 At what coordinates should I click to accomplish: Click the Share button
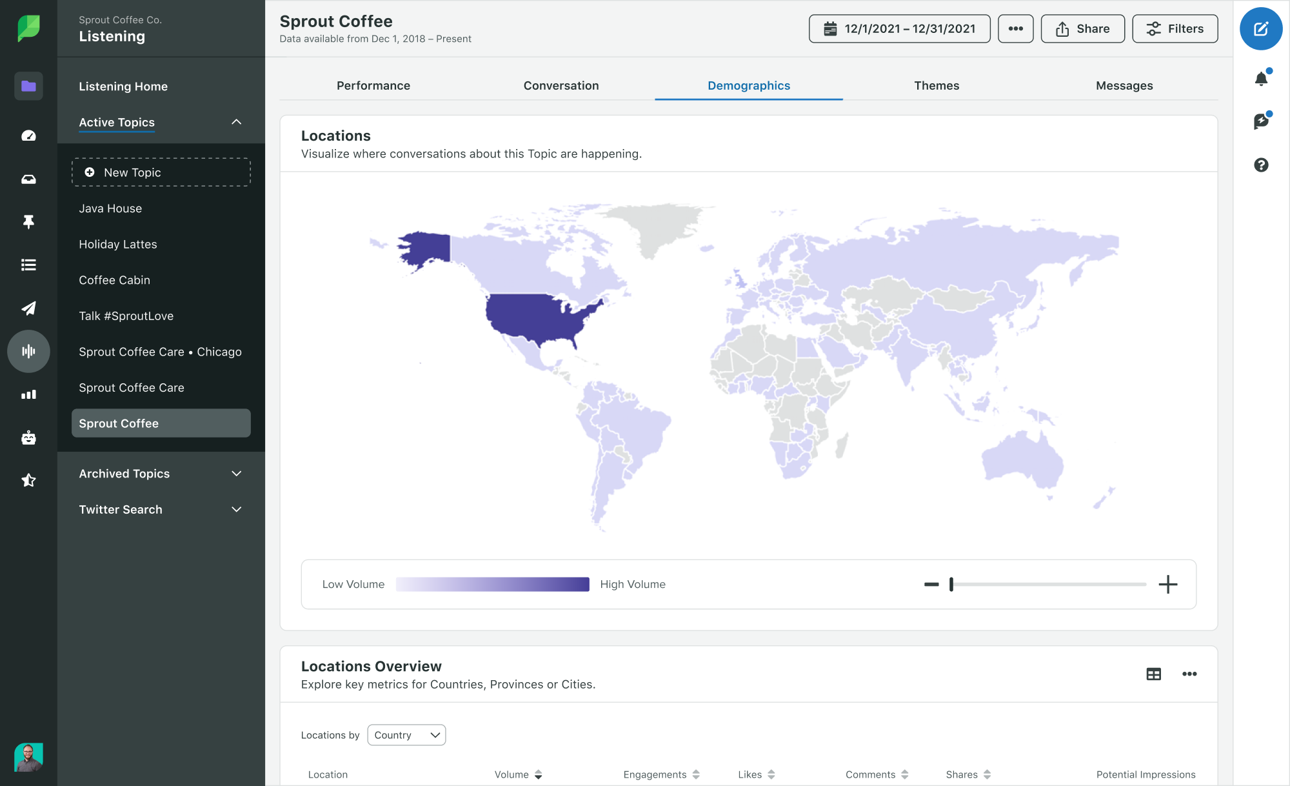tap(1084, 28)
